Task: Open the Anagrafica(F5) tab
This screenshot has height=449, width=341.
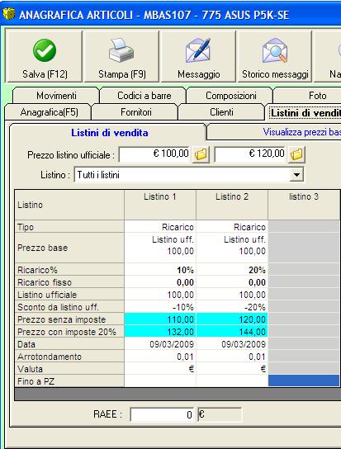Action: click(x=49, y=112)
